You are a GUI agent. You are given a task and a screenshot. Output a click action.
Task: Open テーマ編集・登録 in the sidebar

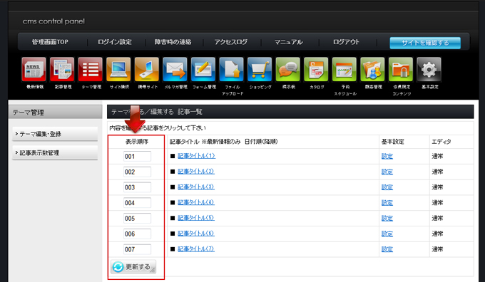pos(55,134)
